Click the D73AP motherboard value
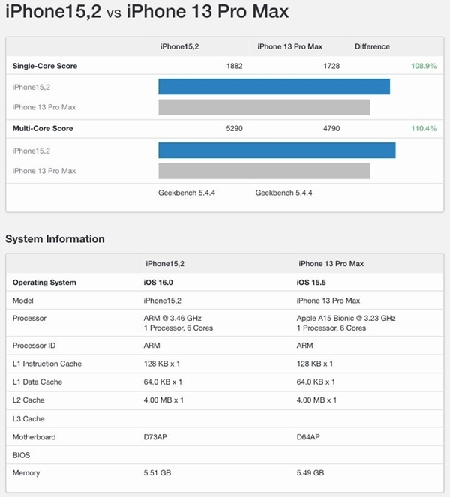The image size is (450, 497). (155, 437)
